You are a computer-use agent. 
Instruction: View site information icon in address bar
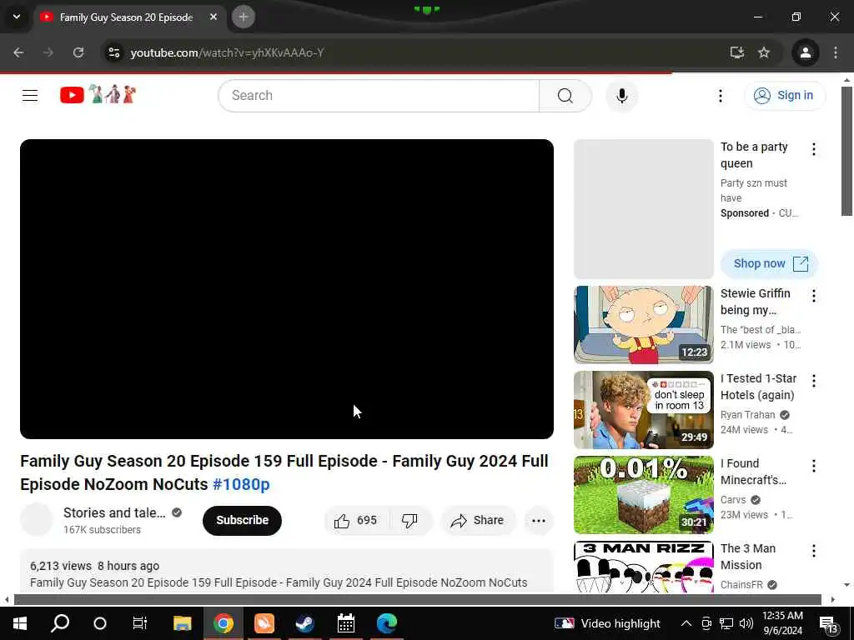pyautogui.click(x=113, y=52)
